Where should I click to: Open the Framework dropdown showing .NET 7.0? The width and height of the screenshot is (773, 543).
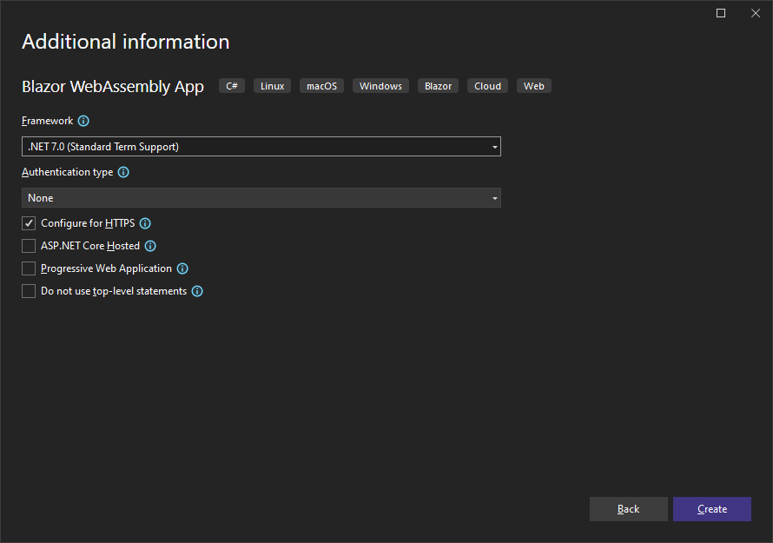click(x=261, y=147)
